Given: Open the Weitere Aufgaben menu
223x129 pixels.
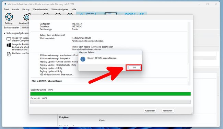Looking at the screenshot, I should (60, 9).
